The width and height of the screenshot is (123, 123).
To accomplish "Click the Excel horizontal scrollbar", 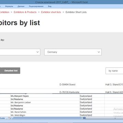I will click(x=104, y=118).
